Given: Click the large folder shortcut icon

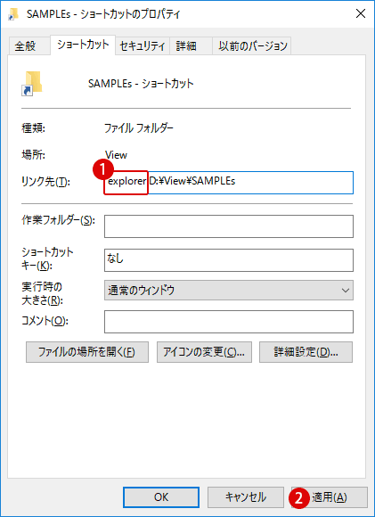Looking at the screenshot, I should (33, 84).
